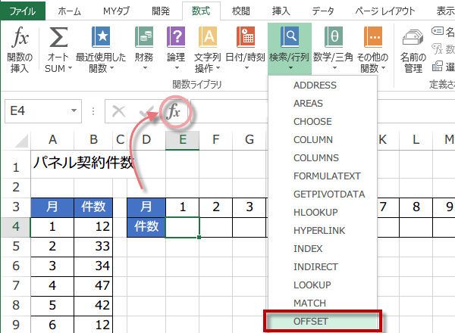Click cell B8 with value 42

coord(93,306)
